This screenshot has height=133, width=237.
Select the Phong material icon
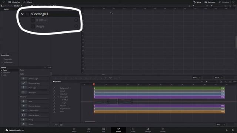click(x=23, y=120)
